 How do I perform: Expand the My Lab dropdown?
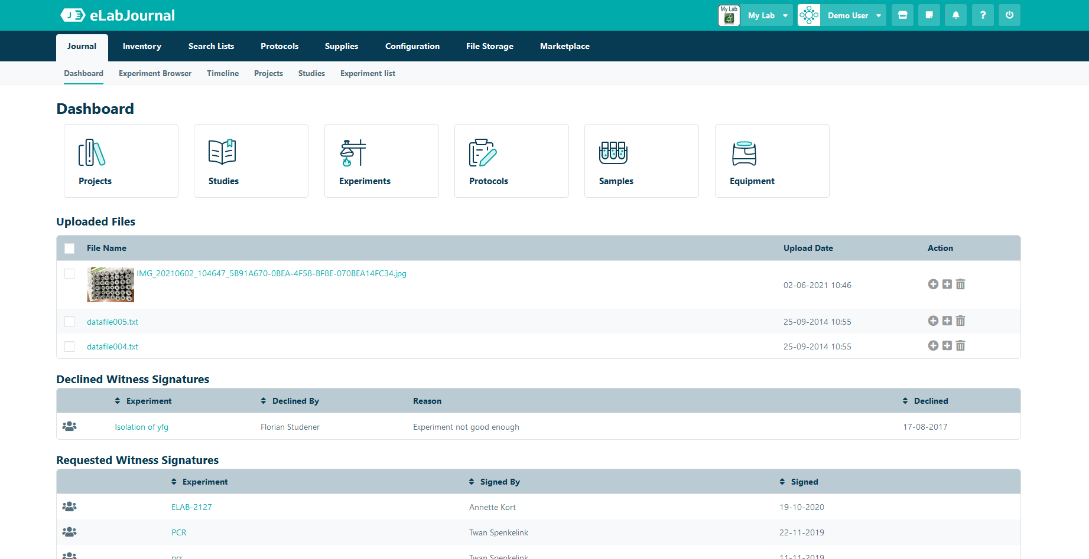pyautogui.click(x=768, y=15)
